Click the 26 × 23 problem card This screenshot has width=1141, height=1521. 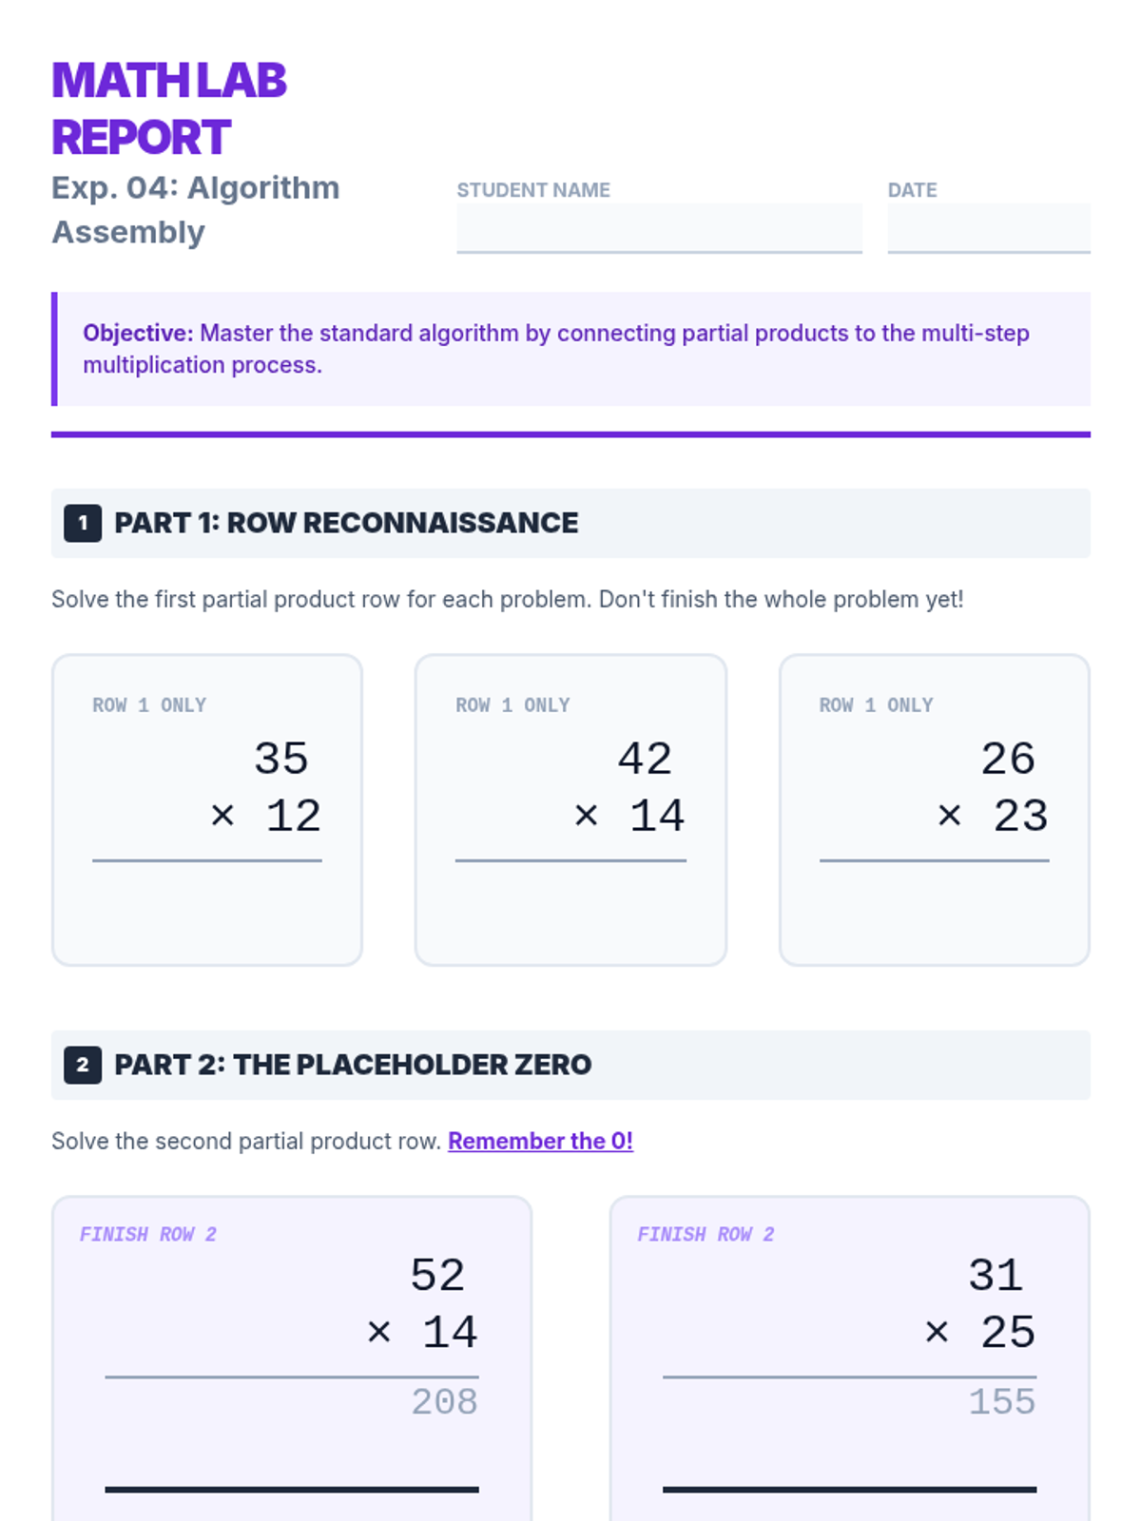tap(934, 809)
